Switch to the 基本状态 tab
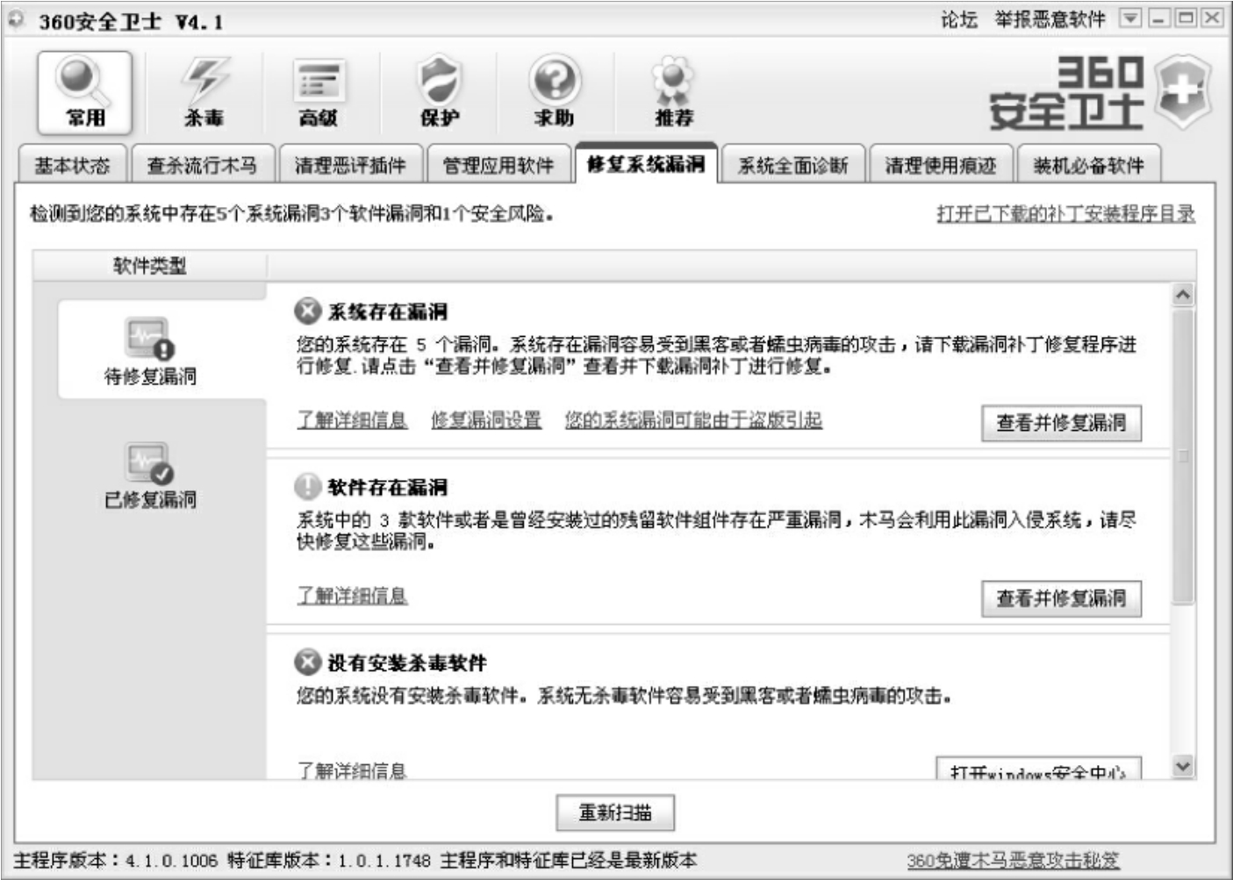1233x880 pixels. (72, 164)
